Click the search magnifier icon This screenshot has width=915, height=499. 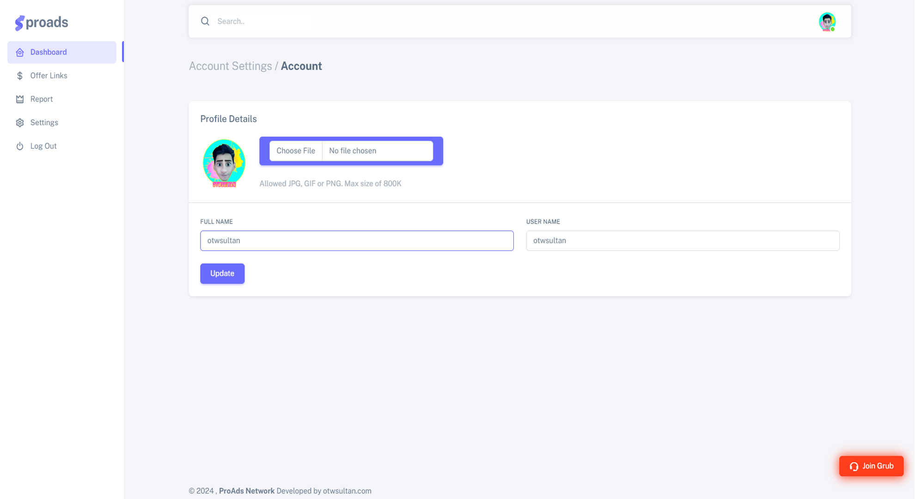[205, 21]
